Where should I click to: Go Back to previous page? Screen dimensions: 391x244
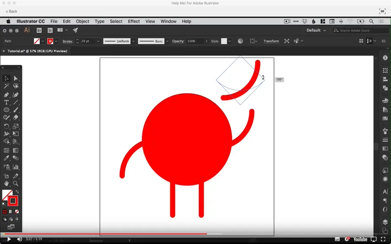11,11
